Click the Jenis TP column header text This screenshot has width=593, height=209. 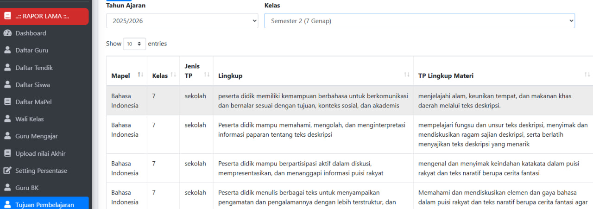coord(192,71)
